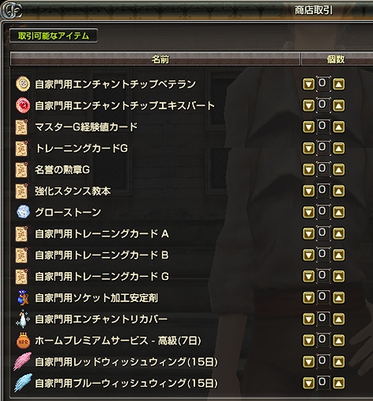Select the グロースストーン crystal icon
This screenshot has height=401, width=373.
tap(23, 212)
